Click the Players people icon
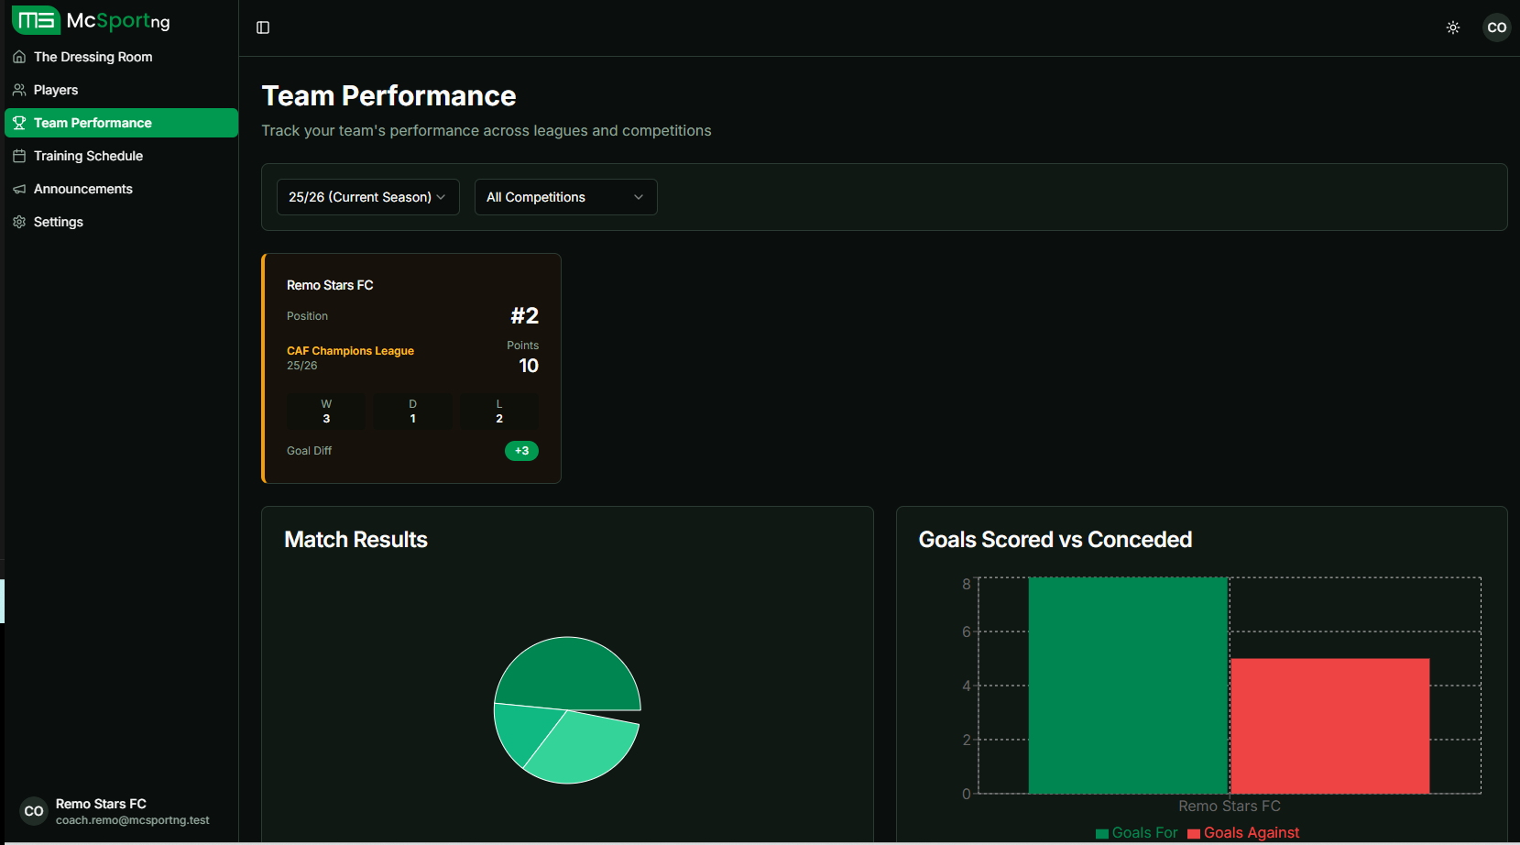Screen dimensions: 1520x845 (18, 89)
